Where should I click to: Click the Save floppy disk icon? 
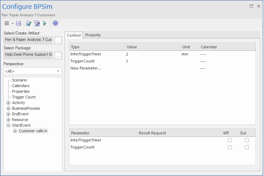(x=18, y=23)
